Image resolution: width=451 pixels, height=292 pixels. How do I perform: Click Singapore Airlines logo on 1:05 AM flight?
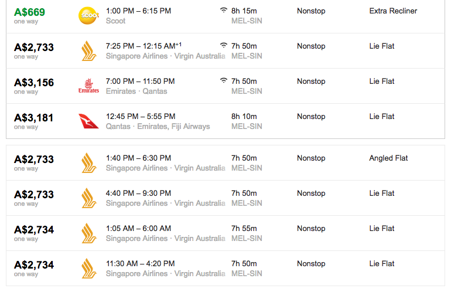point(89,233)
